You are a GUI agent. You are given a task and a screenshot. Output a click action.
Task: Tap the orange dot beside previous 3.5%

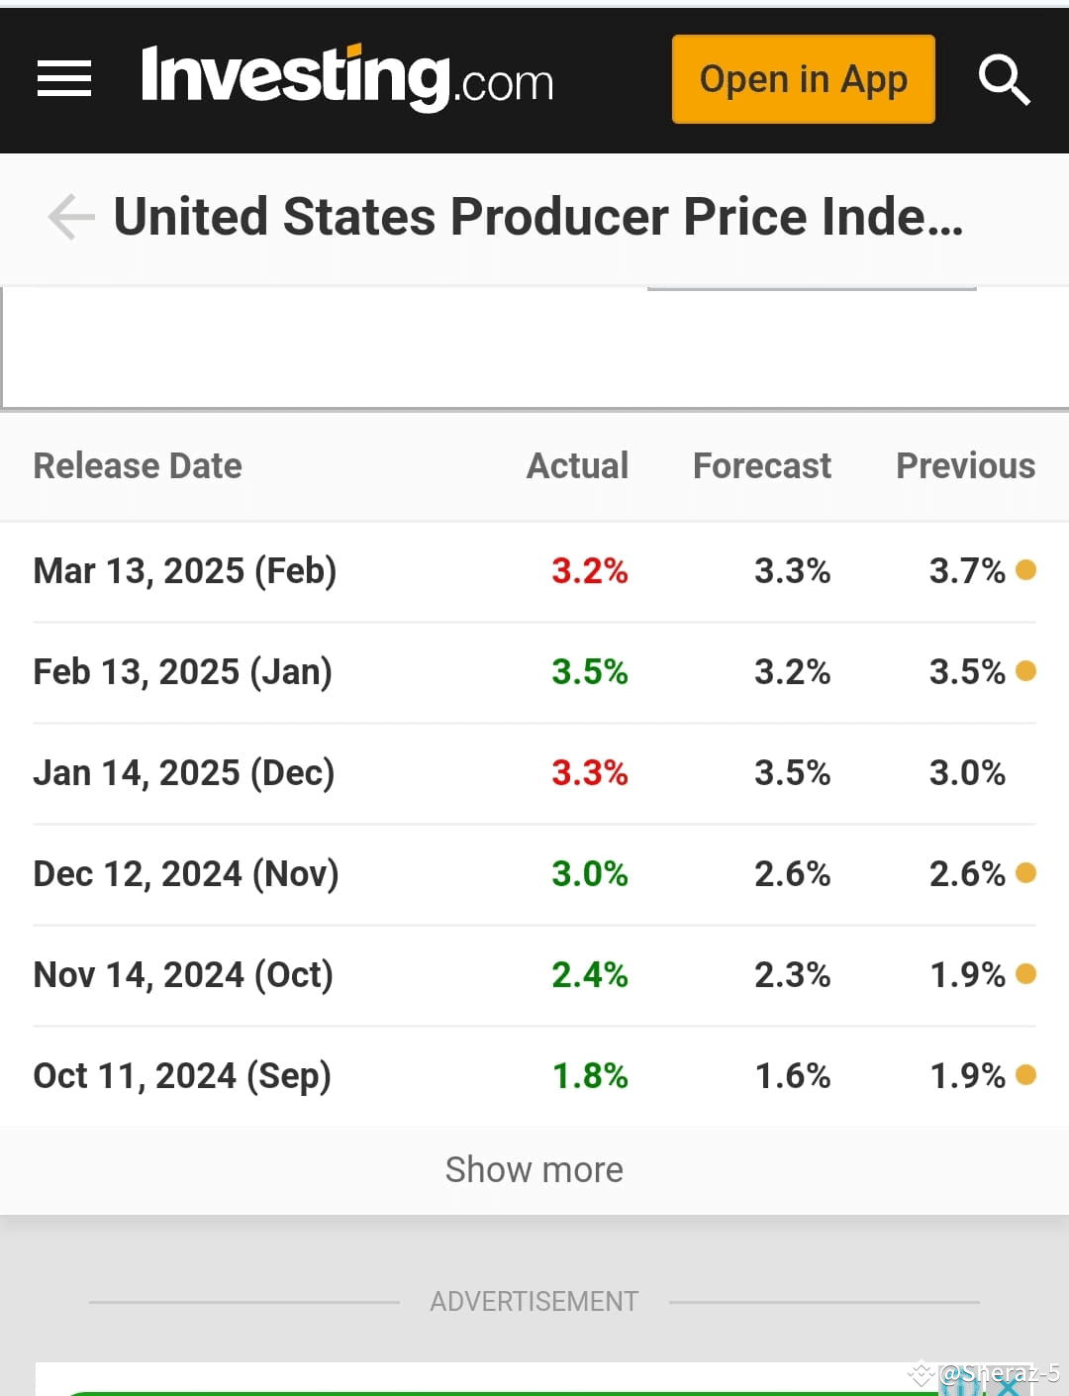tap(1025, 670)
